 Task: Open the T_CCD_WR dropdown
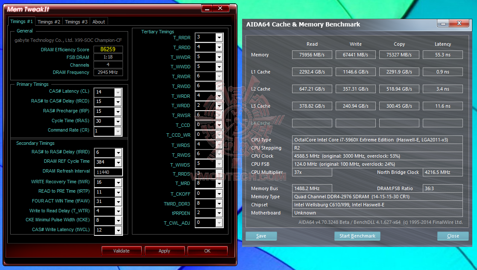tap(219, 135)
